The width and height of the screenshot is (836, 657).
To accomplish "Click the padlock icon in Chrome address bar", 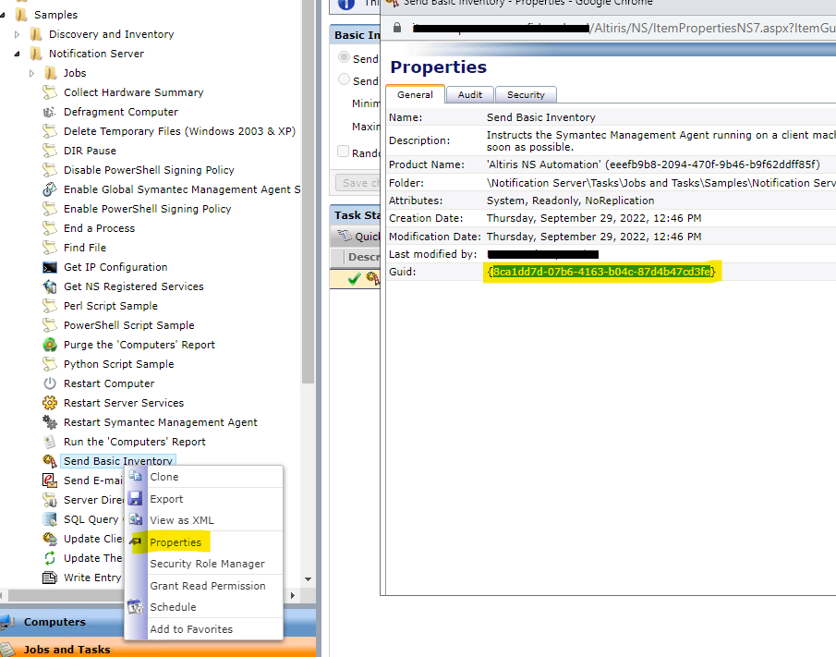I will 396,27.
